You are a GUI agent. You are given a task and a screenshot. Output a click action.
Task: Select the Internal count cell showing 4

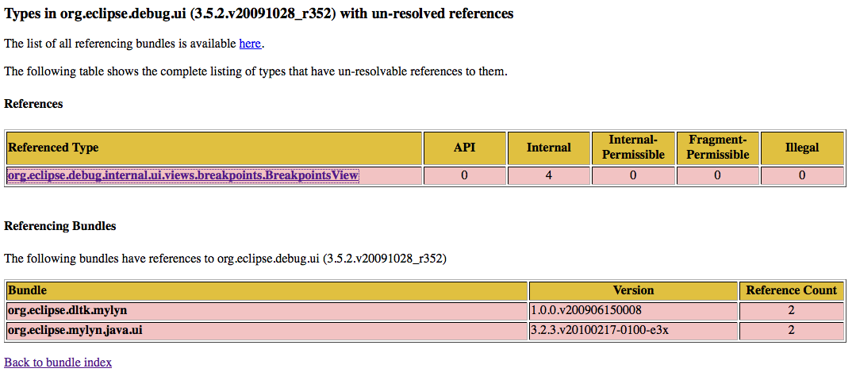pyautogui.click(x=549, y=176)
